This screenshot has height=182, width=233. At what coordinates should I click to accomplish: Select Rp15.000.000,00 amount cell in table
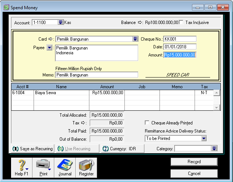pyautogui.click(x=107, y=93)
